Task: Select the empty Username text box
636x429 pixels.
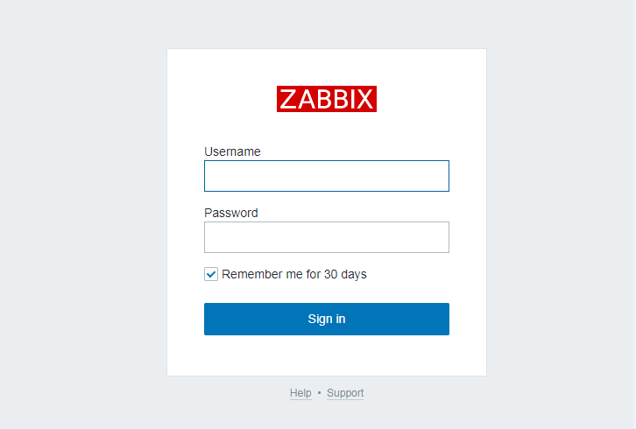Action: 326,176
